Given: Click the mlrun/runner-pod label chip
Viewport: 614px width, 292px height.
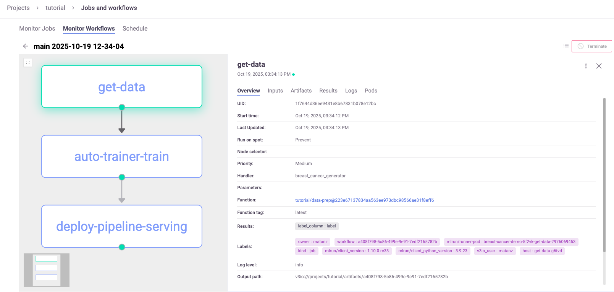Looking at the screenshot, I should 511,242.
